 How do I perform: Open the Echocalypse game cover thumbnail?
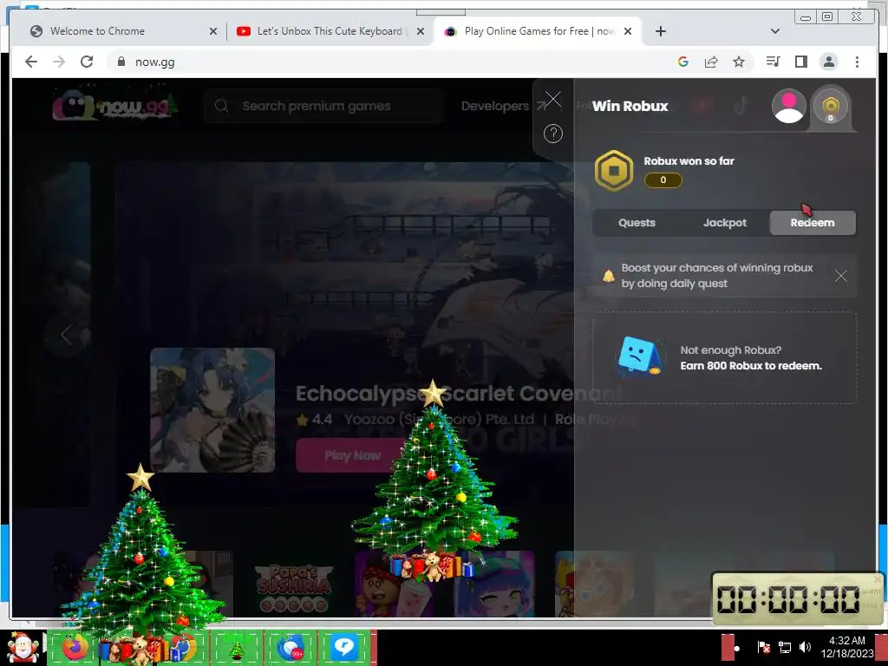point(212,410)
